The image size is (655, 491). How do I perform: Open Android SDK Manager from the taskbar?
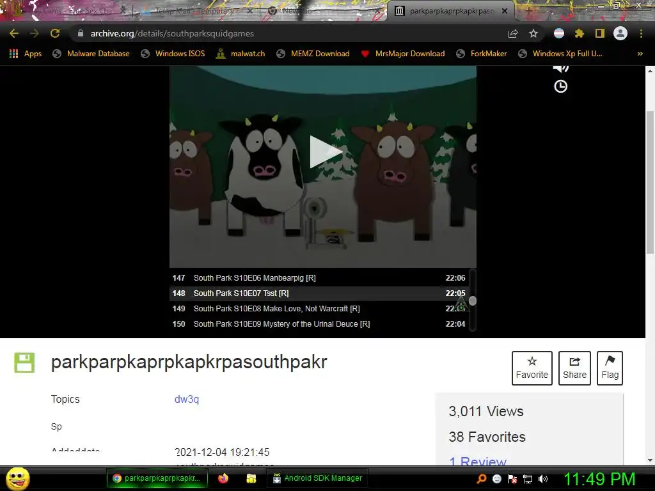click(317, 478)
